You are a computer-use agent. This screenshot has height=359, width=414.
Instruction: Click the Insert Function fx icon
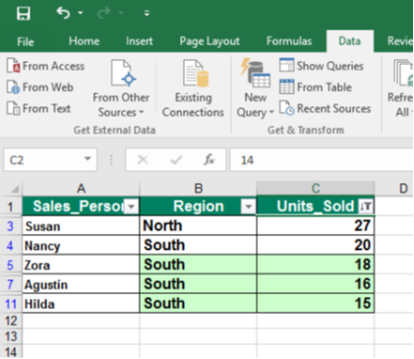208,159
